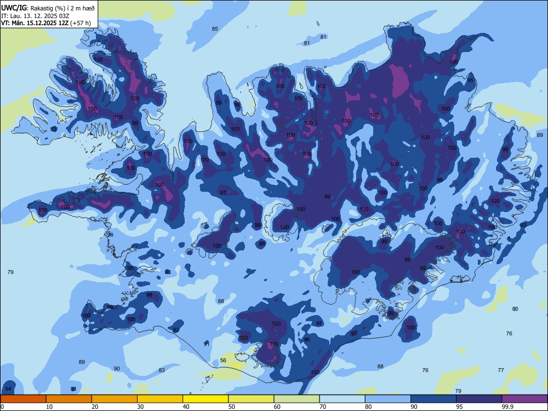Select the humidity value 56 on the map
The image size is (548, 411).
click(224, 361)
